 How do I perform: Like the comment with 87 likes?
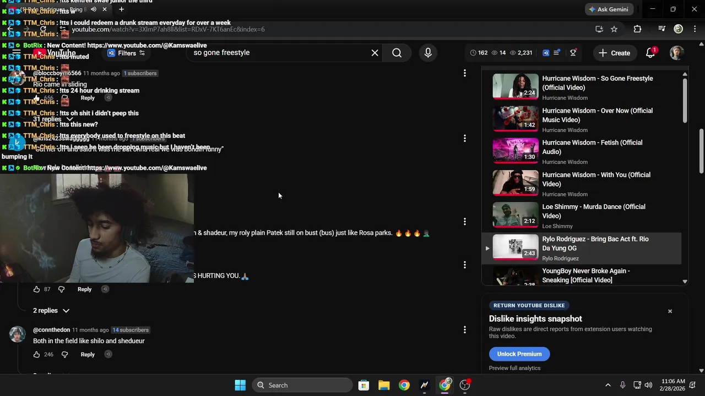point(37,289)
